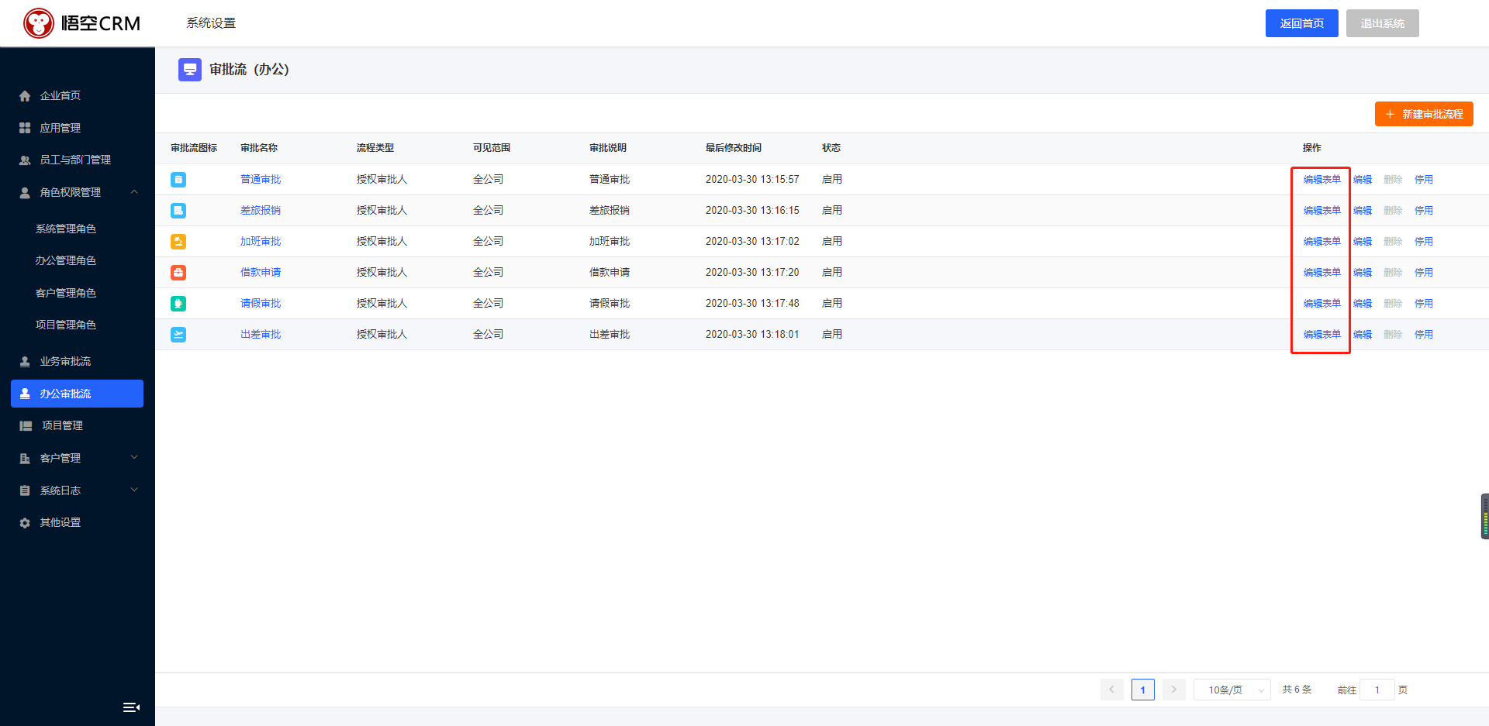Screen dimensions: 1489x726
Task: Click the 差旅报销 row icon
Action: coord(178,211)
